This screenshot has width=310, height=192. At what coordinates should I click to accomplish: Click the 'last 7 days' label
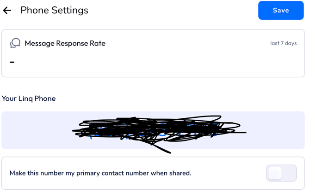coord(283,43)
